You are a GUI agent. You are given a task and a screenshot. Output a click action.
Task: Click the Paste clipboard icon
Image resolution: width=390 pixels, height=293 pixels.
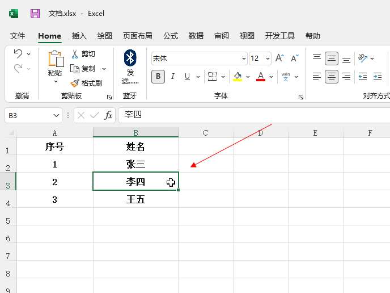pos(56,59)
